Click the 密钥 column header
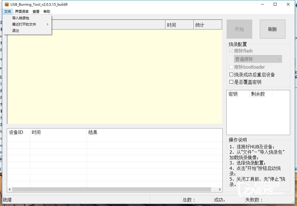297x206 pixels. point(238,94)
